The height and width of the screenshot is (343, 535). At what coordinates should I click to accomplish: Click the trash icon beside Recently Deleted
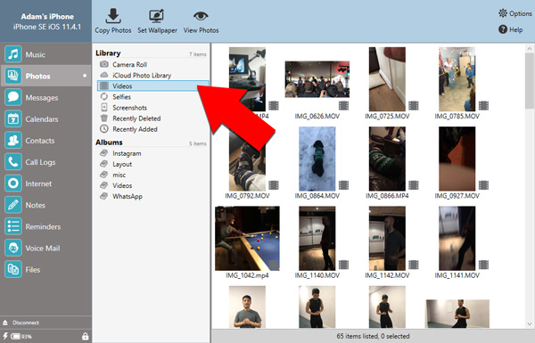[x=104, y=118]
